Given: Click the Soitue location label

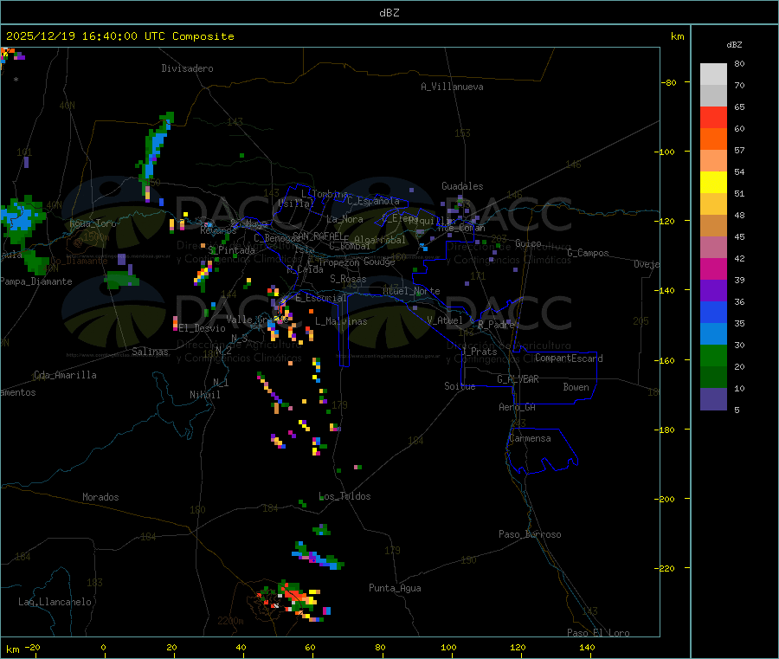Looking at the screenshot, I should coord(460,386).
